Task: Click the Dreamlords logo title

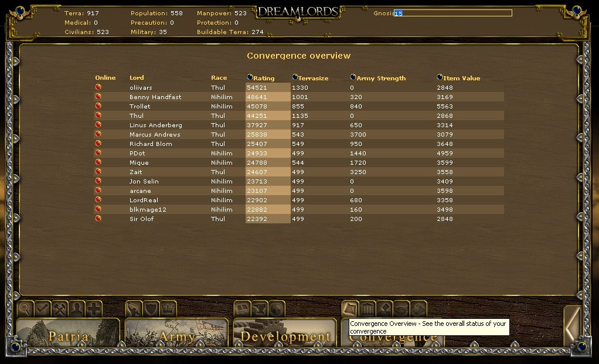Action: [298, 12]
